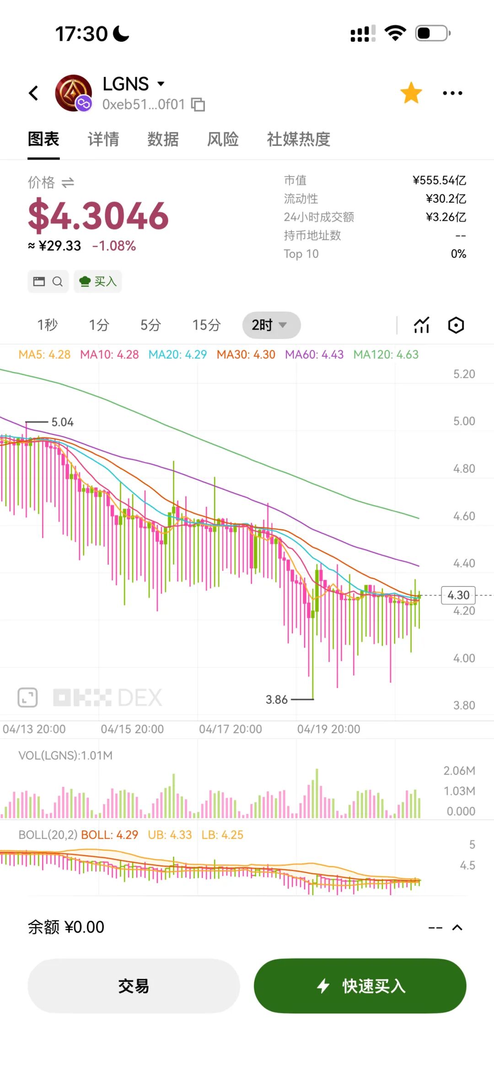494x1071 pixels.
Task: Expand chart to fullscreen icon
Action: [x=27, y=697]
